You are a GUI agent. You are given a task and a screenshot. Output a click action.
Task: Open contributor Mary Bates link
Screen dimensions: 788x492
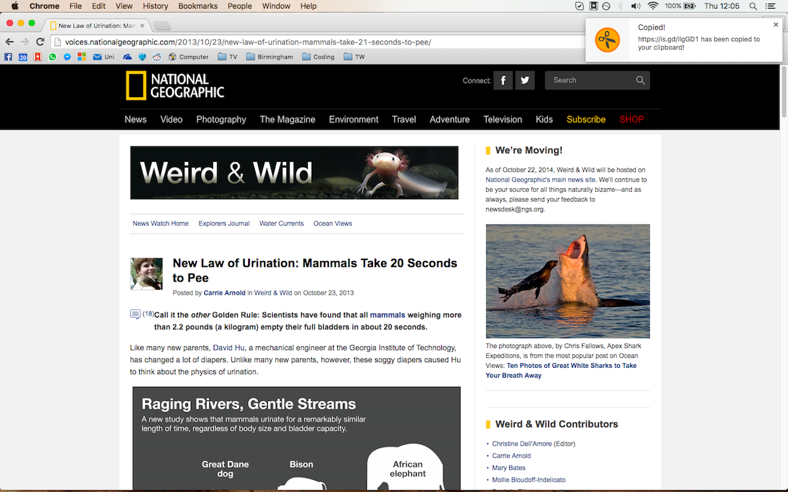(509, 467)
